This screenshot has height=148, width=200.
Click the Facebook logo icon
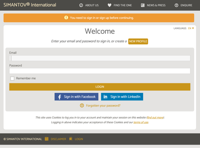(x=59, y=97)
